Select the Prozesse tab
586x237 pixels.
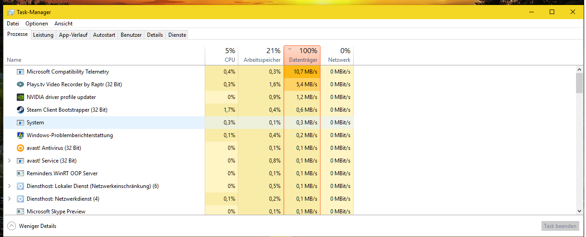17,34
